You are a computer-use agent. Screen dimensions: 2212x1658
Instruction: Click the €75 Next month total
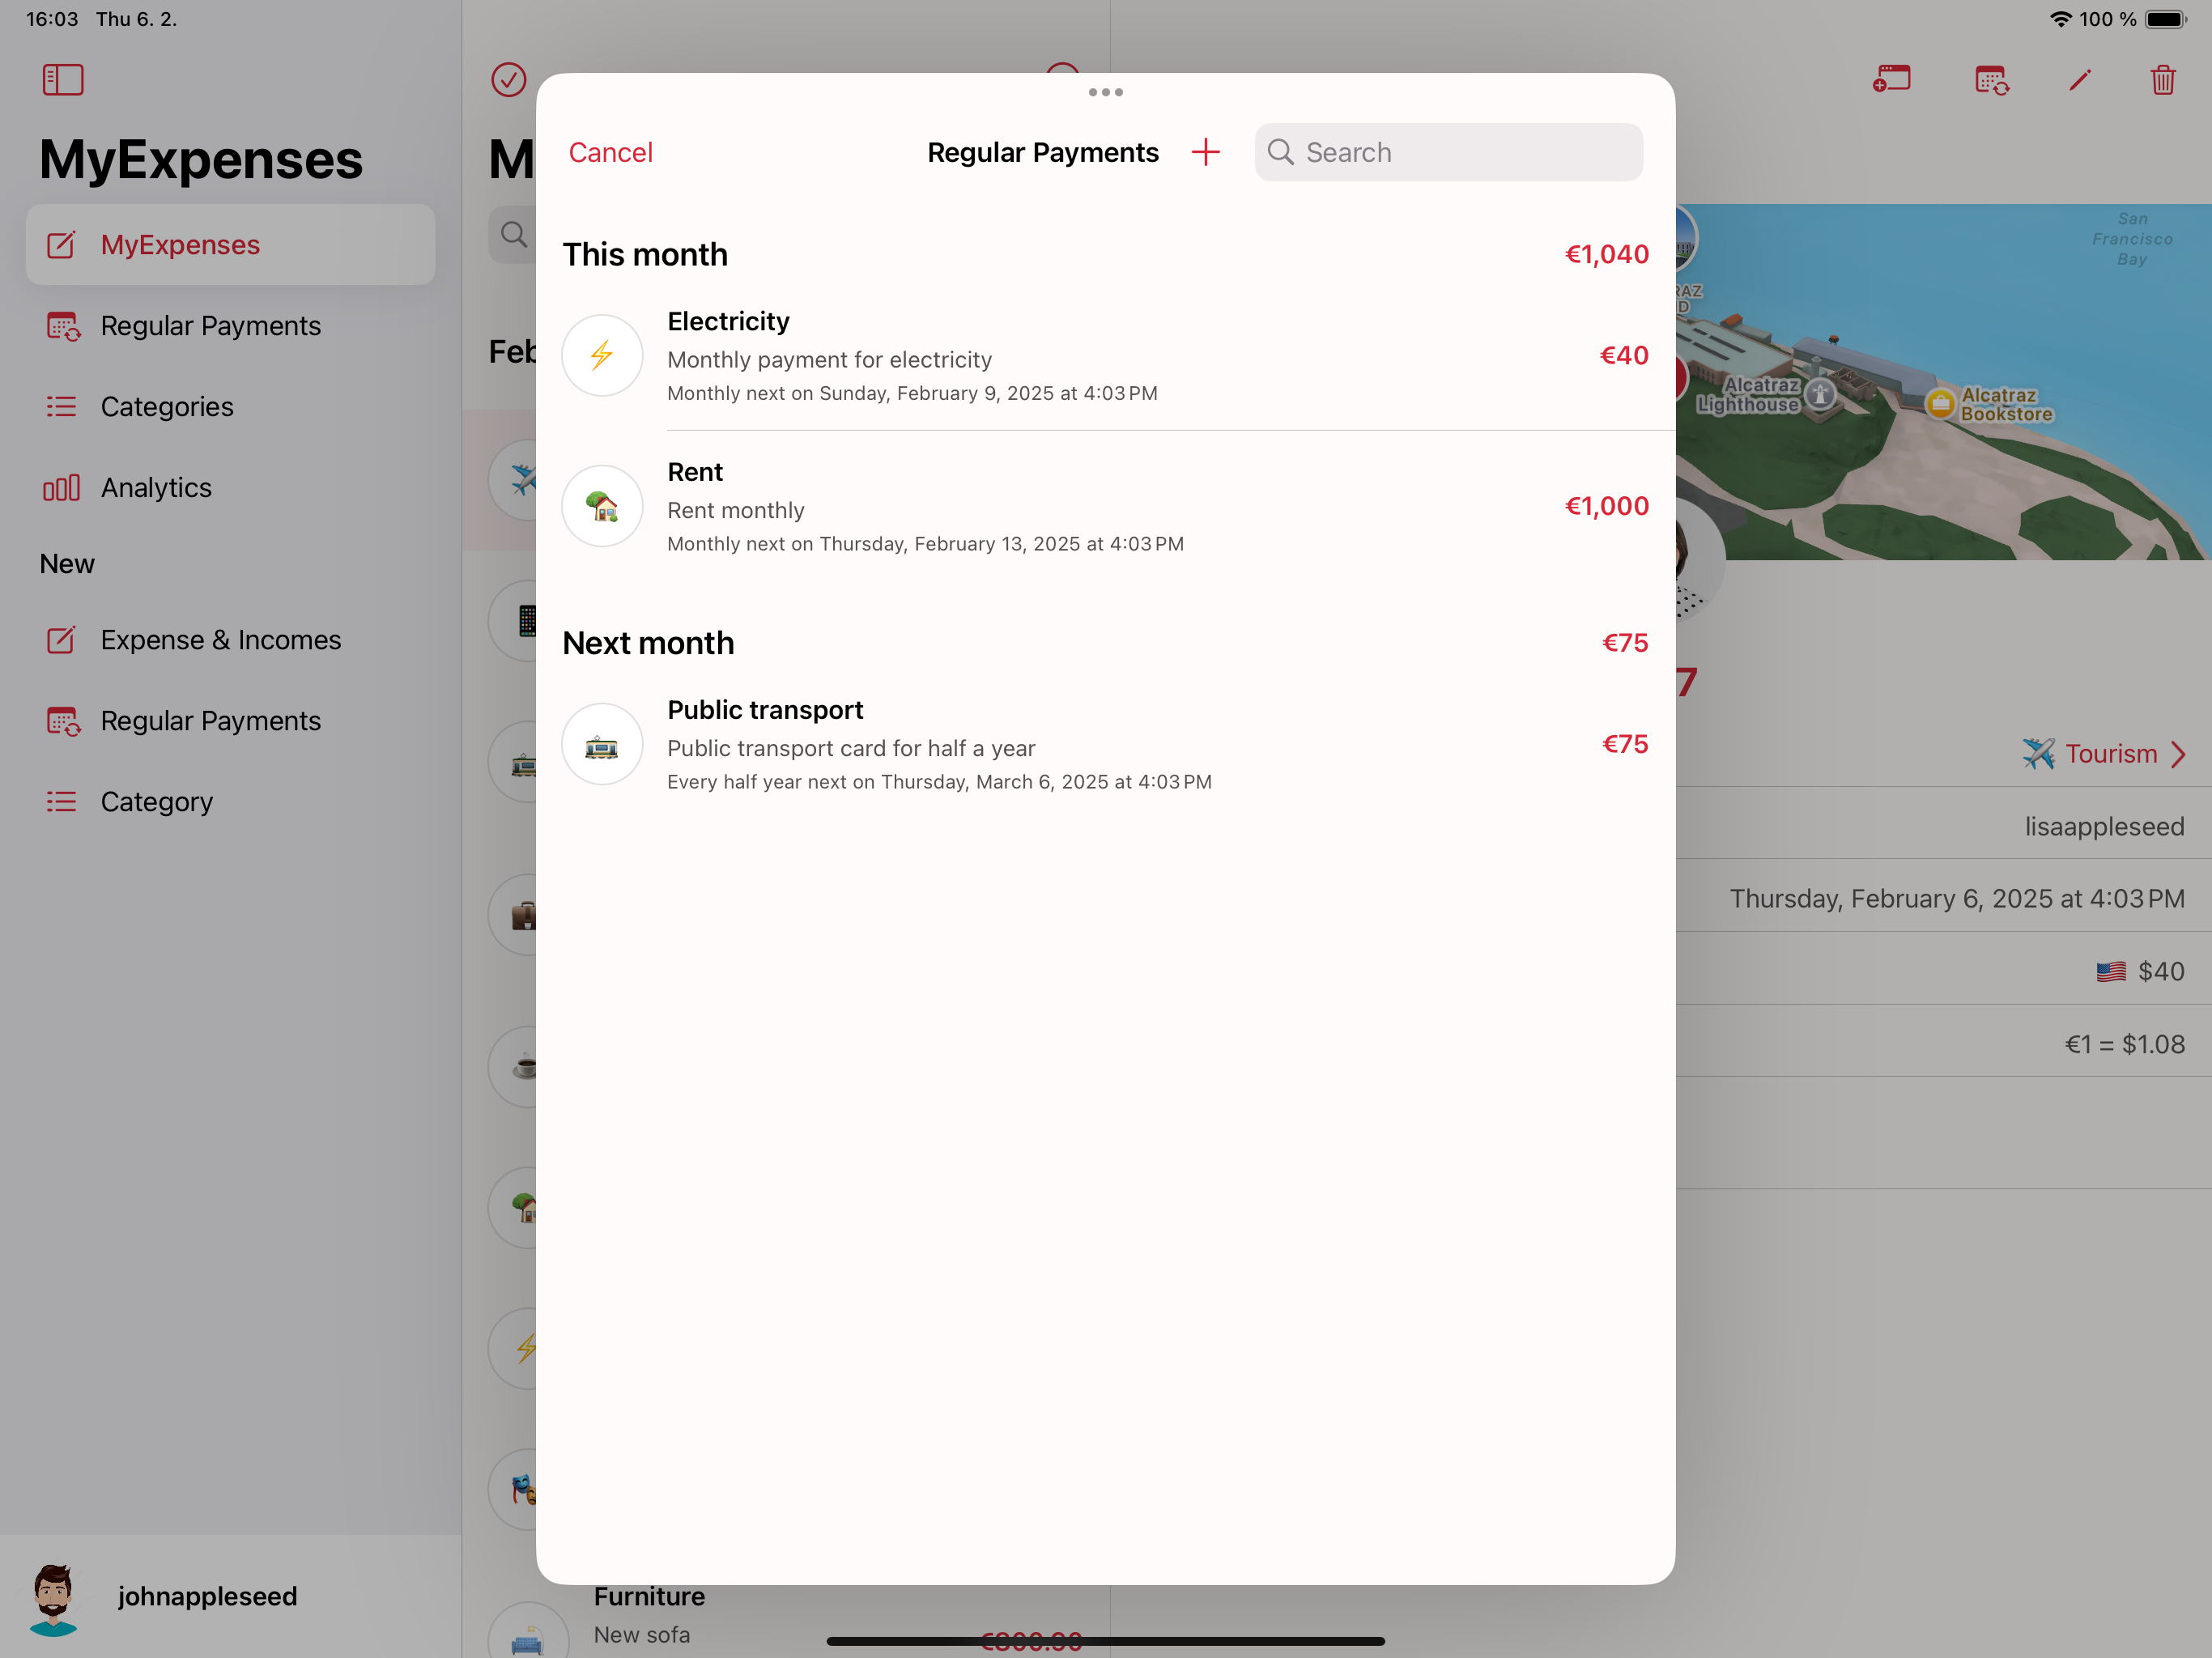1625,643
